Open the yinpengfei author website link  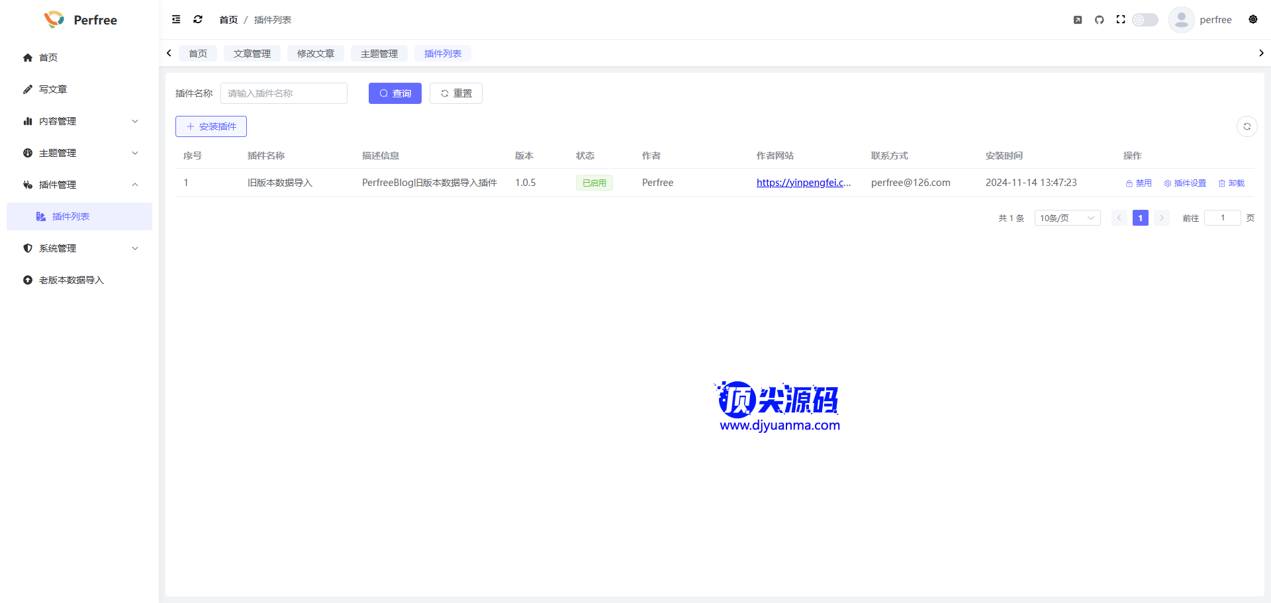(x=803, y=183)
